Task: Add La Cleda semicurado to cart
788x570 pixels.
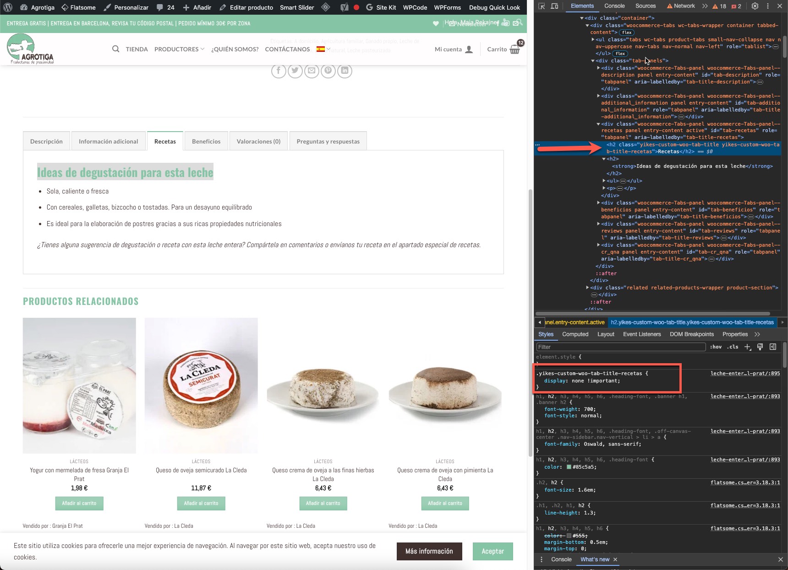Action: coord(201,504)
